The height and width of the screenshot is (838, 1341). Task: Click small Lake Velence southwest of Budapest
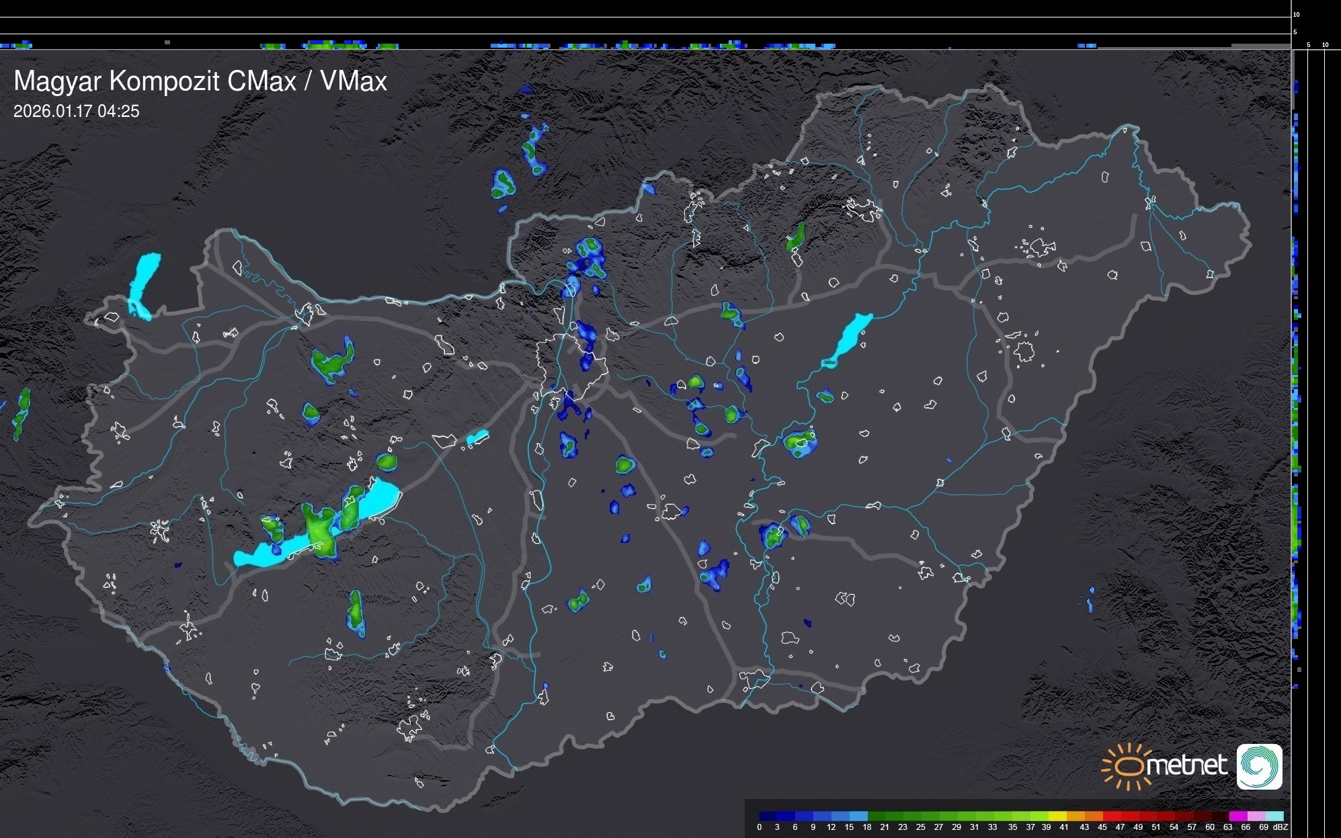[477, 437]
